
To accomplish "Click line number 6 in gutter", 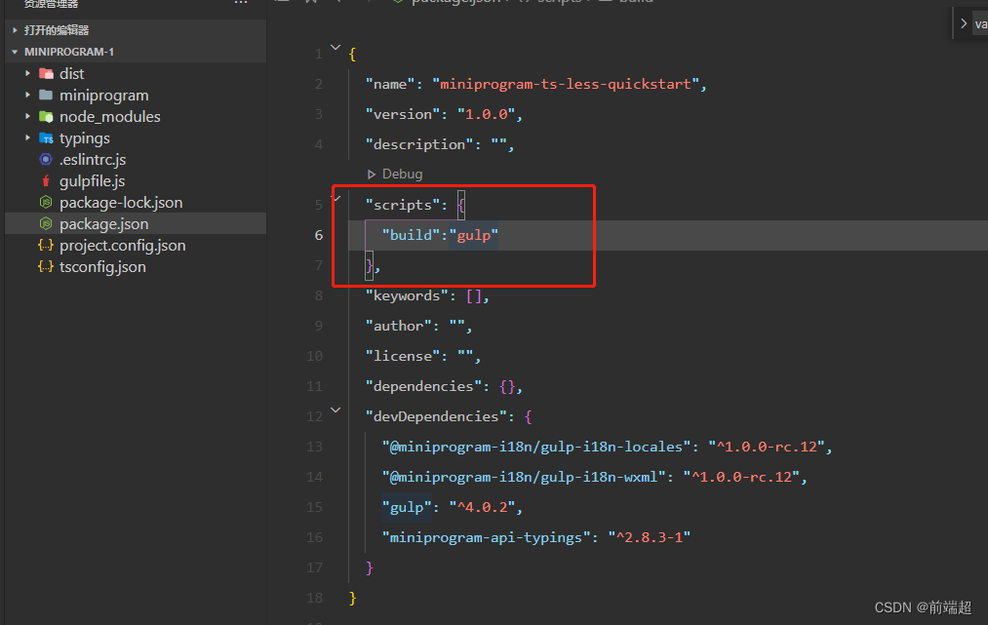I will click(x=319, y=235).
